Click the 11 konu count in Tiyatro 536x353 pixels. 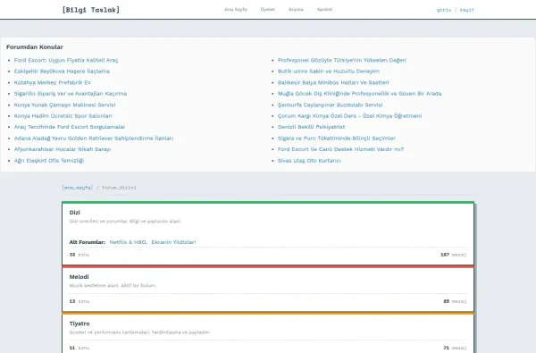[80, 348]
